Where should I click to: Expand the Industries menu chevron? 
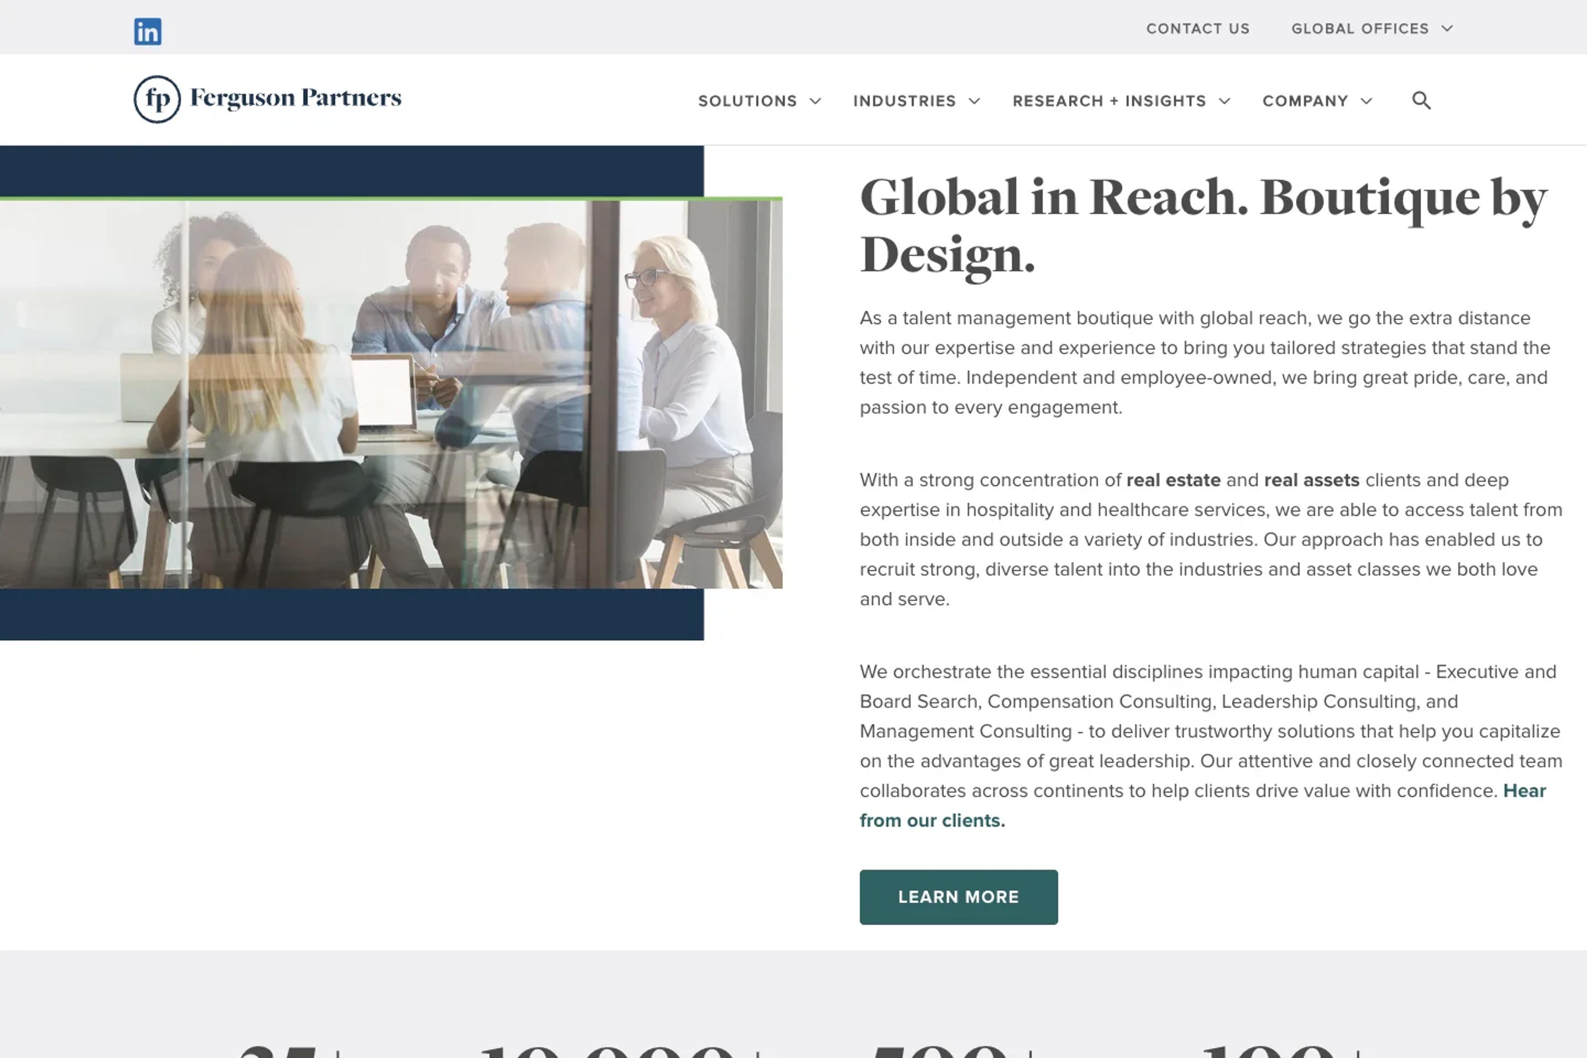(974, 101)
